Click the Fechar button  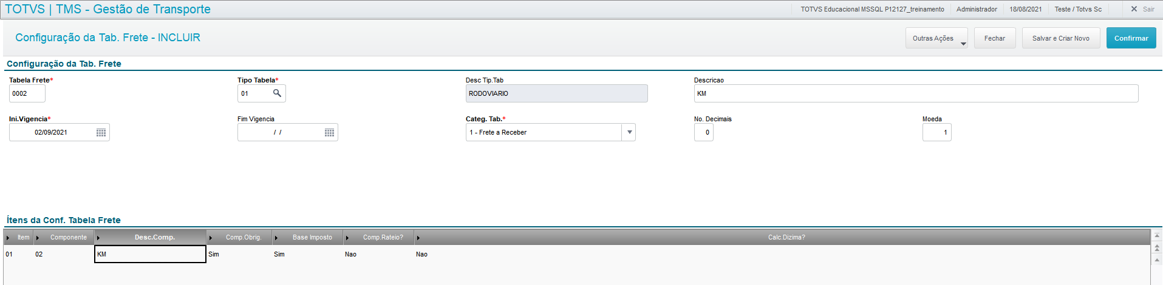point(995,38)
